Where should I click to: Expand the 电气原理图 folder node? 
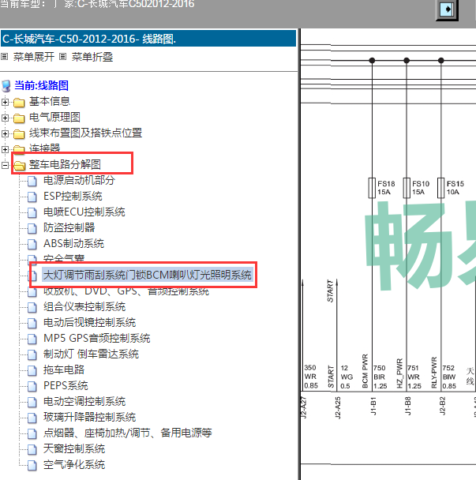[x=5, y=118]
